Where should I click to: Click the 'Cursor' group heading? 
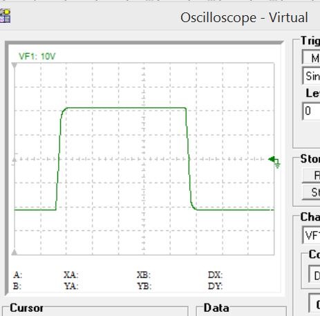pos(26,308)
